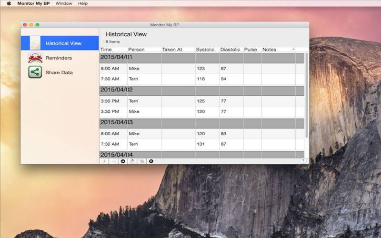Click the Historical View heading
This screenshot has height=238, width=381.
pos(126,34)
